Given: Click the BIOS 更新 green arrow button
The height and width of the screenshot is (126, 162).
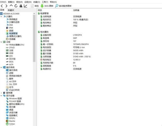Looking at the screenshot, I should click(47, 6).
